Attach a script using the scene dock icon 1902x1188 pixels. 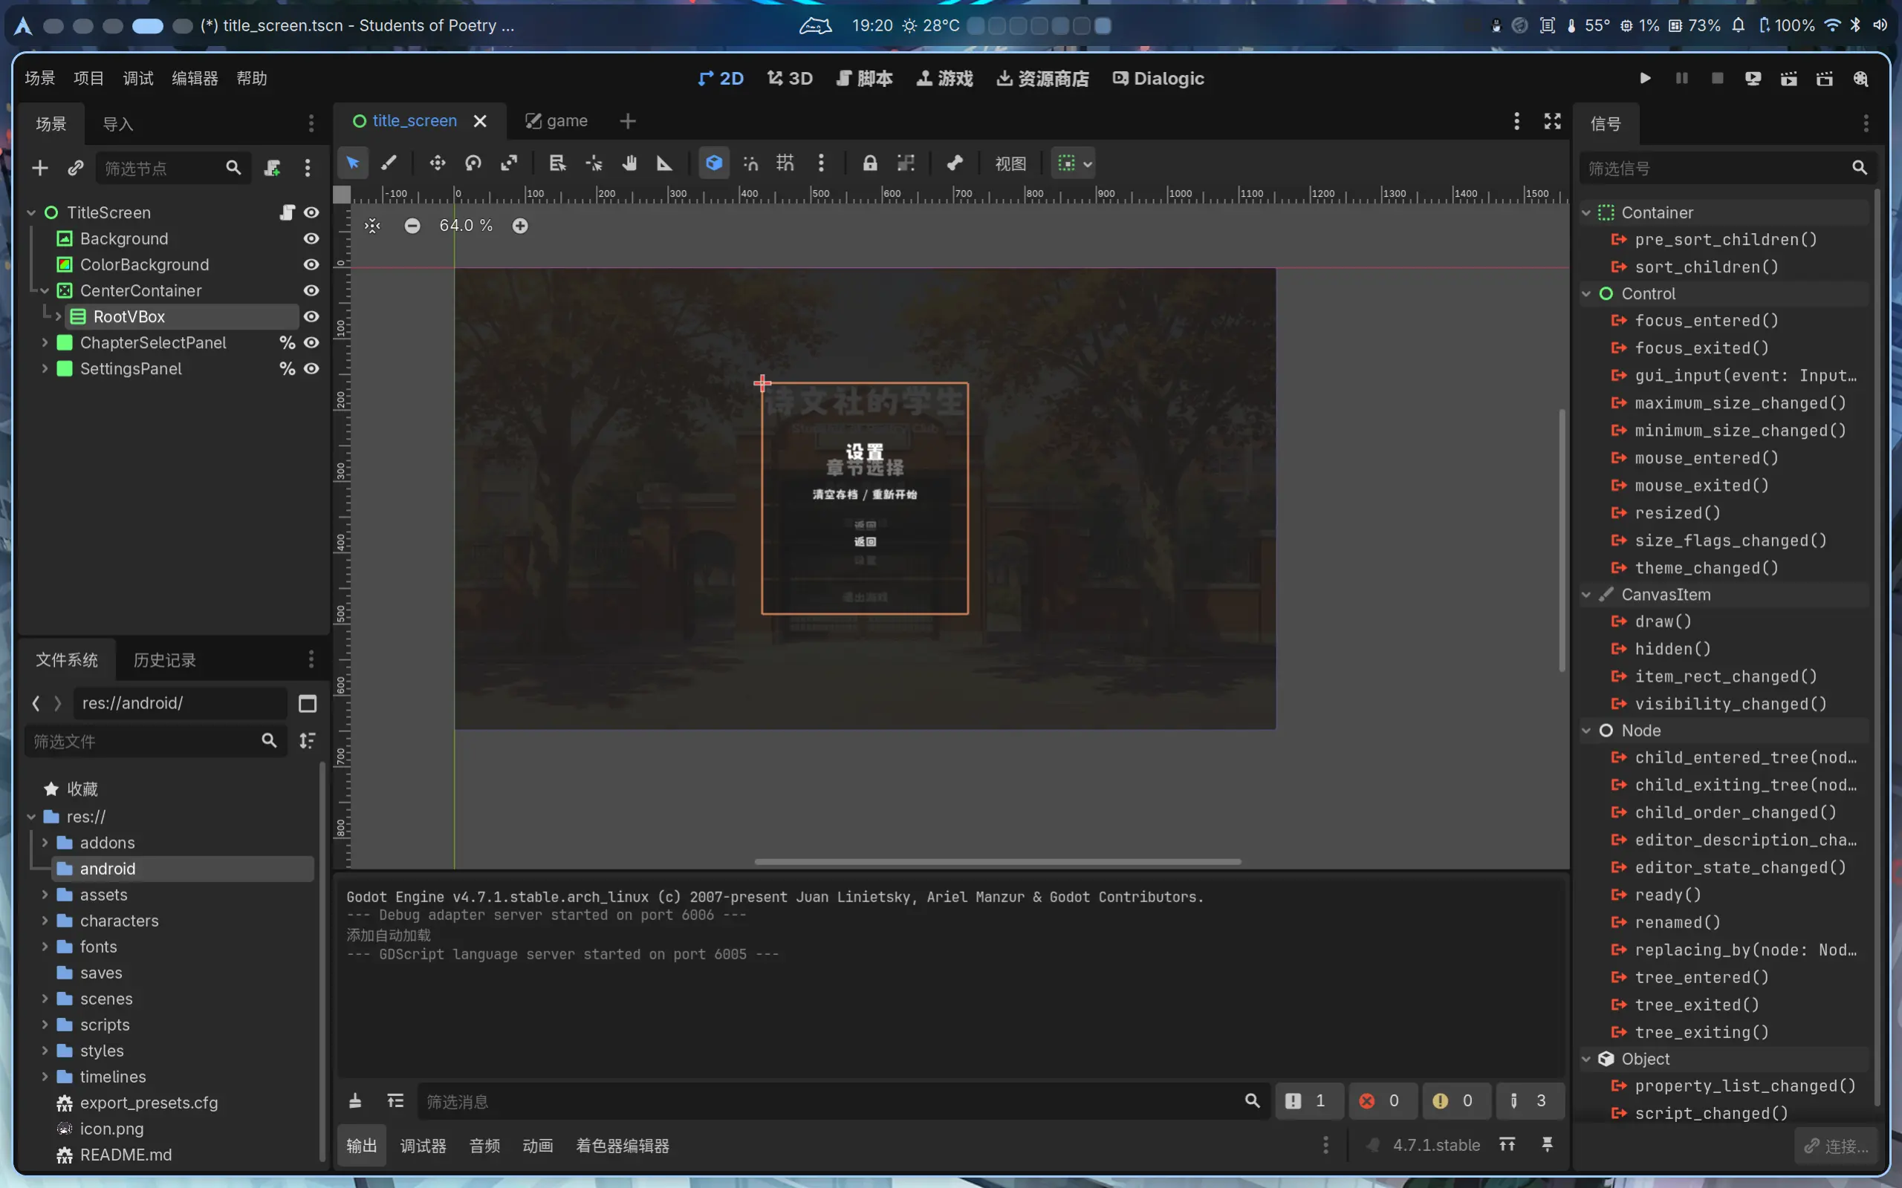tap(272, 168)
